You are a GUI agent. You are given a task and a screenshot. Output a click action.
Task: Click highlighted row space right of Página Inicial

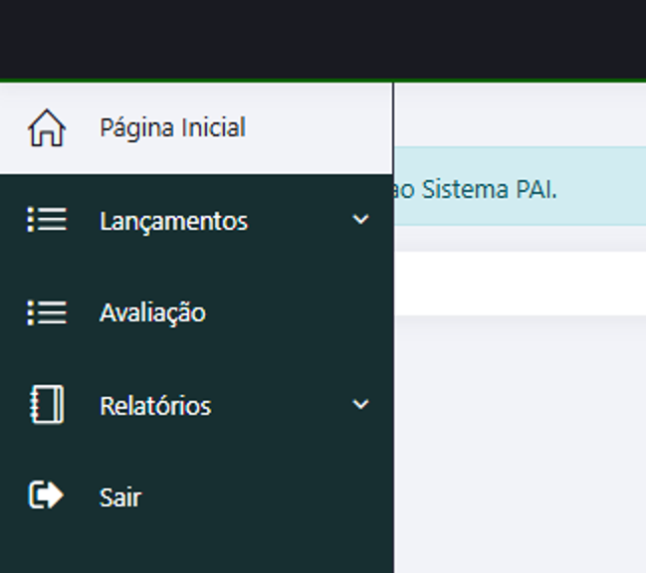319,128
